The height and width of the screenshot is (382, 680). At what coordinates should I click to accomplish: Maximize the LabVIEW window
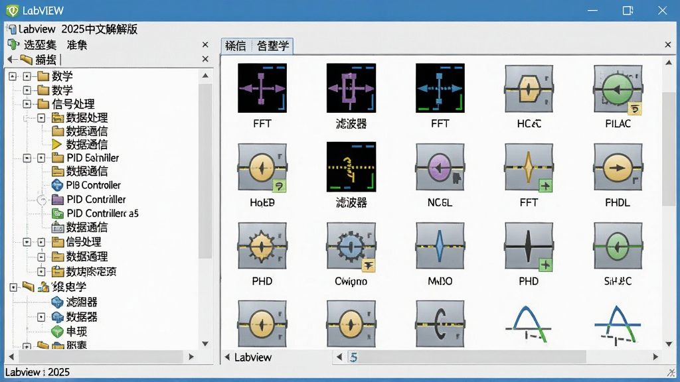pos(628,11)
